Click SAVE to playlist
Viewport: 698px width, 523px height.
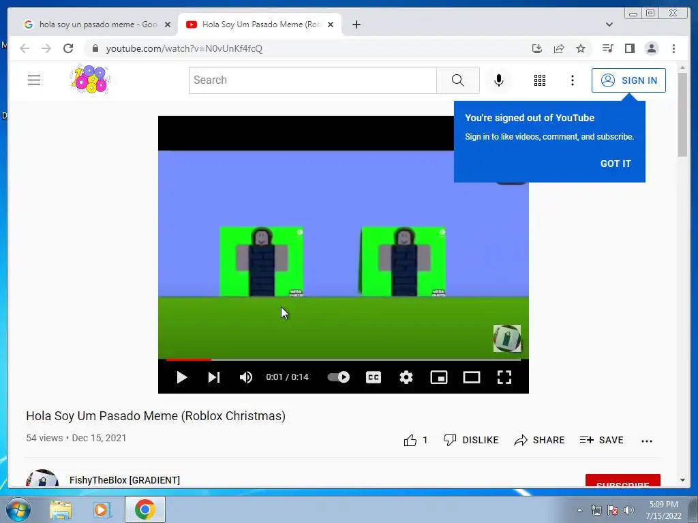click(601, 440)
